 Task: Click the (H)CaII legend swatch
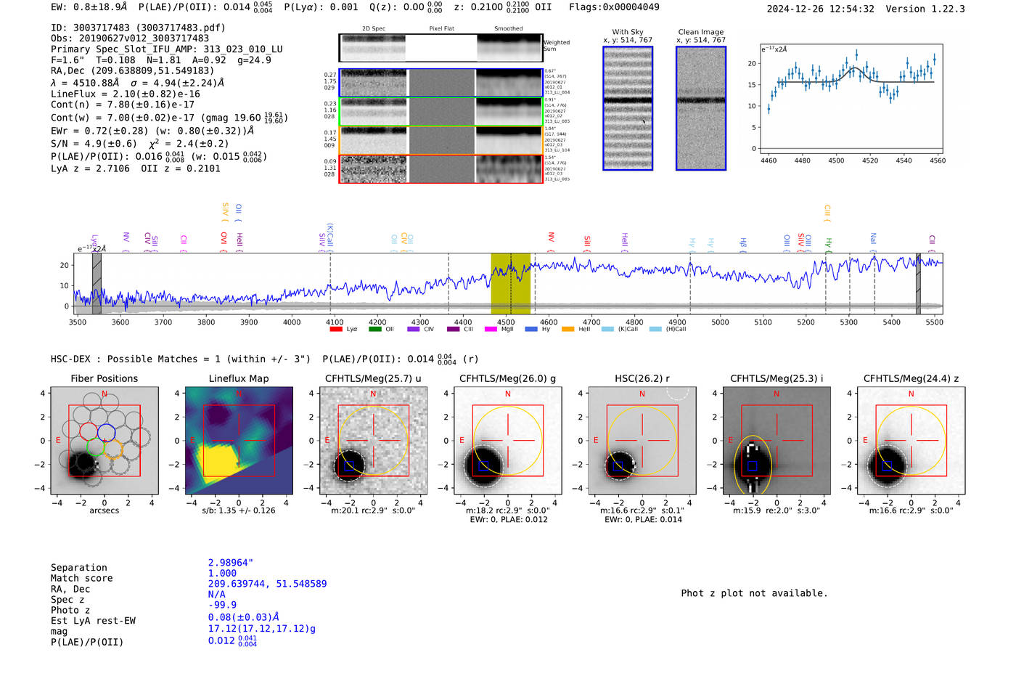coord(655,330)
